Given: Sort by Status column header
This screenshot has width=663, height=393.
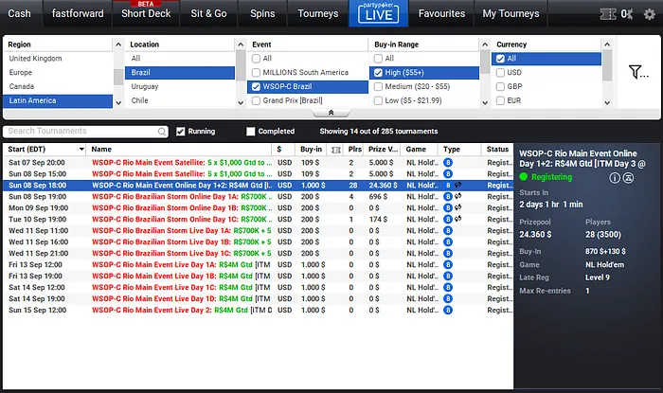Looking at the screenshot, I should (497, 150).
